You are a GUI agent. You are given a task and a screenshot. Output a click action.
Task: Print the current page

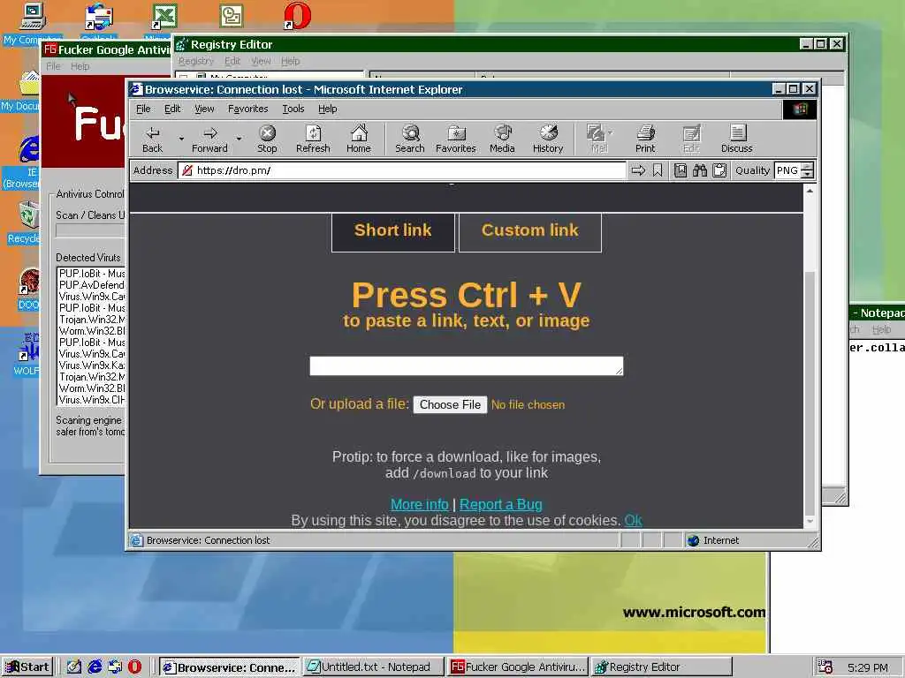coord(644,139)
